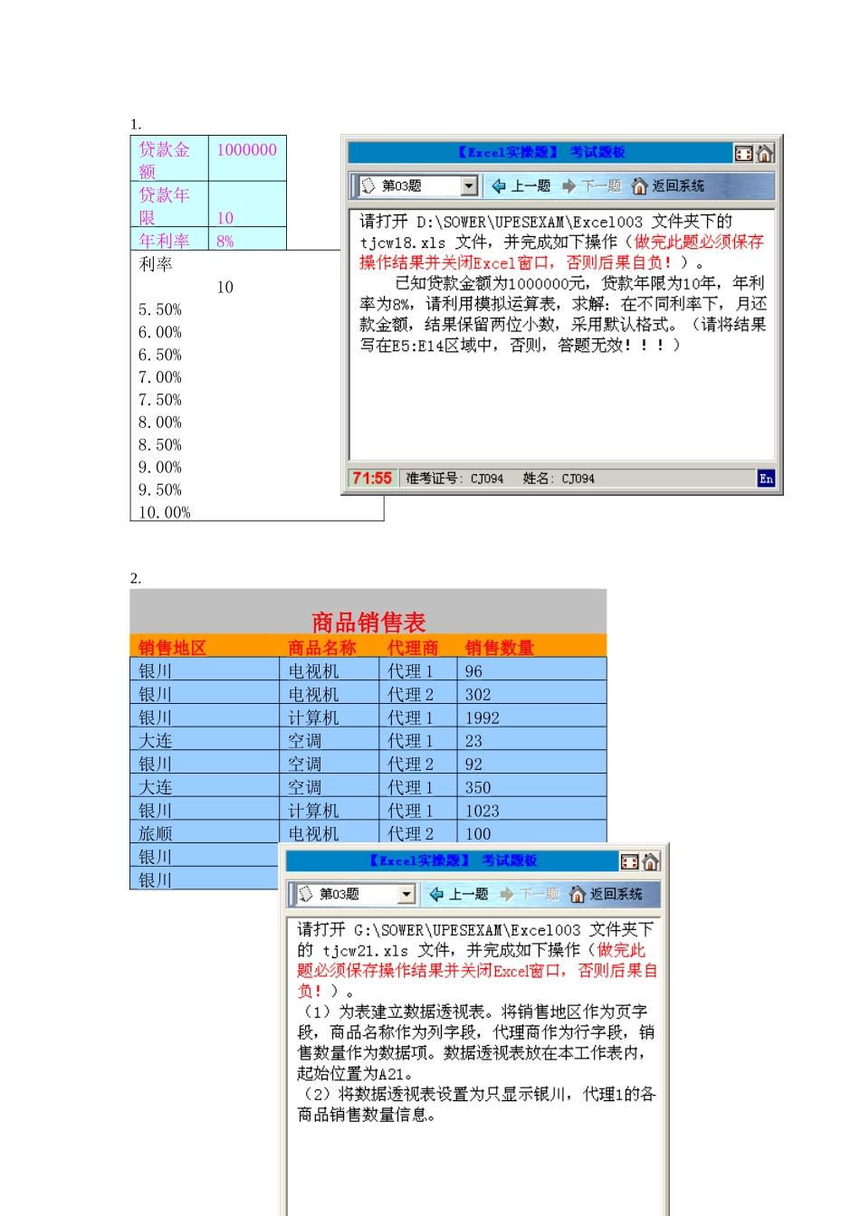Click the 9.00% rate cell
This screenshot has width=860, height=1216.
tap(160, 468)
